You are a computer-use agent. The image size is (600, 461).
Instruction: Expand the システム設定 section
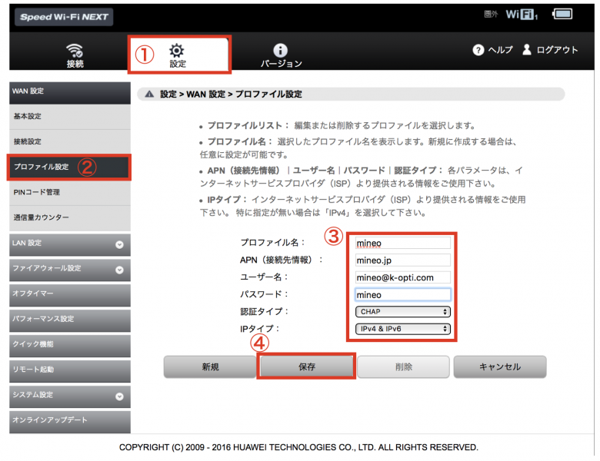pos(119,396)
